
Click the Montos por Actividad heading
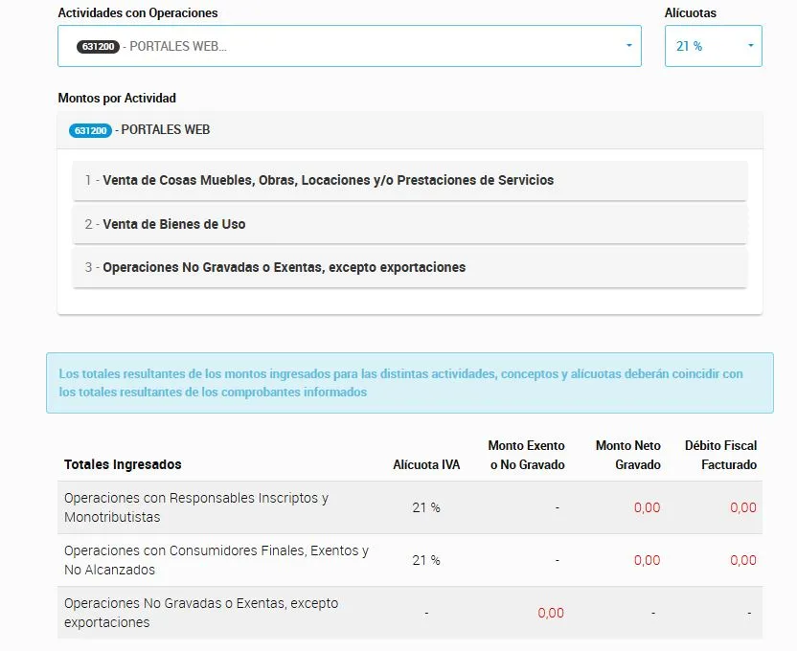tap(117, 98)
